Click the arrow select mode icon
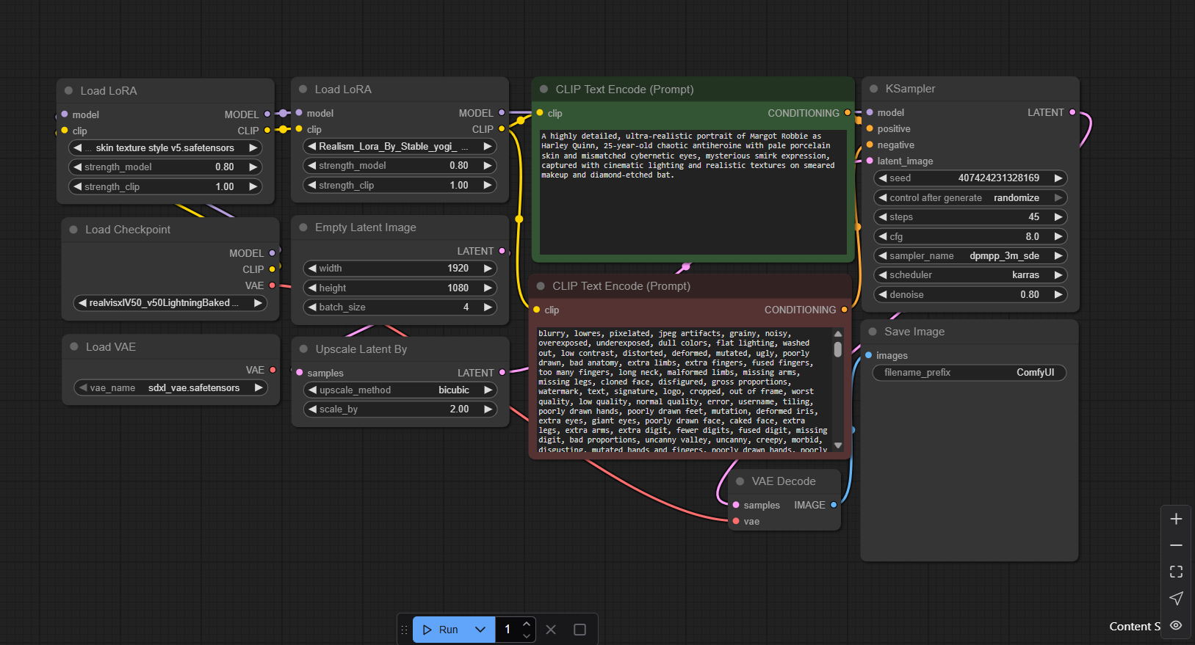 coord(1176,598)
